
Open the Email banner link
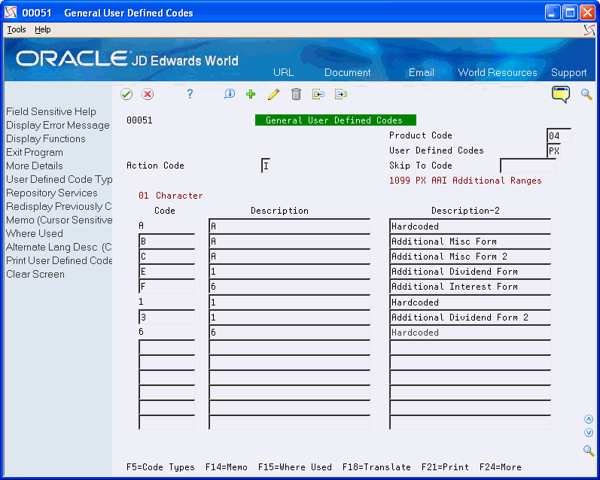[x=421, y=72]
